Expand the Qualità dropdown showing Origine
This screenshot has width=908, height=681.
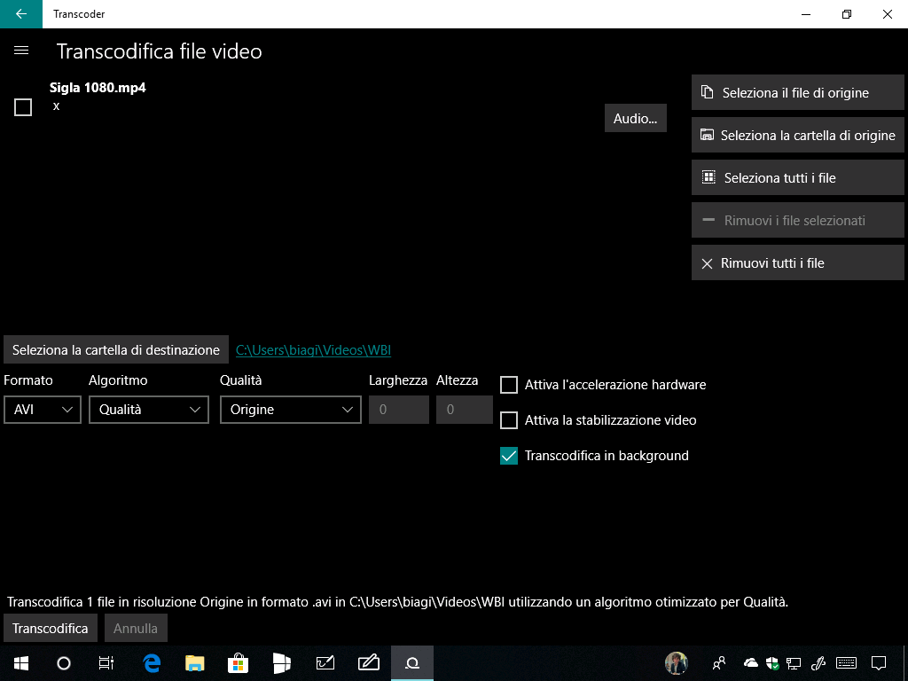click(x=291, y=410)
